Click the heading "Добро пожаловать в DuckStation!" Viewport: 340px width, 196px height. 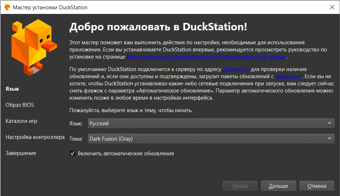[158, 27]
